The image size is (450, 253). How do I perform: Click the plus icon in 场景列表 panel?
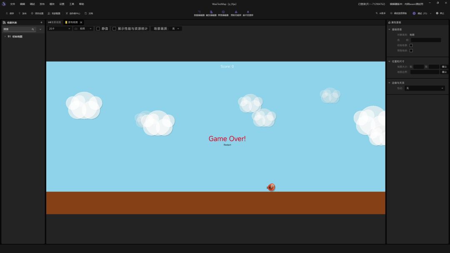tap(41, 22)
